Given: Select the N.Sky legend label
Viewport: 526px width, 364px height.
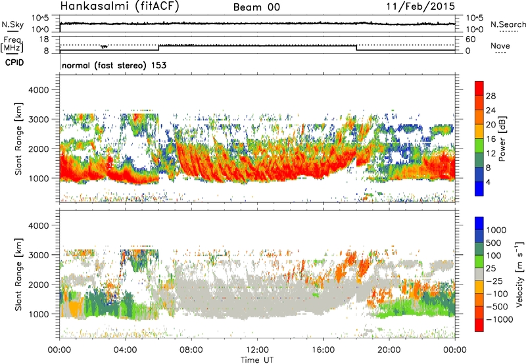Looking at the screenshot, I should pos(12,24).
